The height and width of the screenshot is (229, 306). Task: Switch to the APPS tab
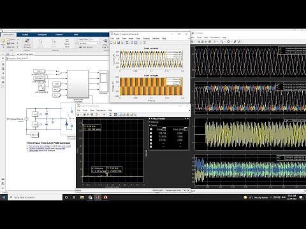coord(76,34)
